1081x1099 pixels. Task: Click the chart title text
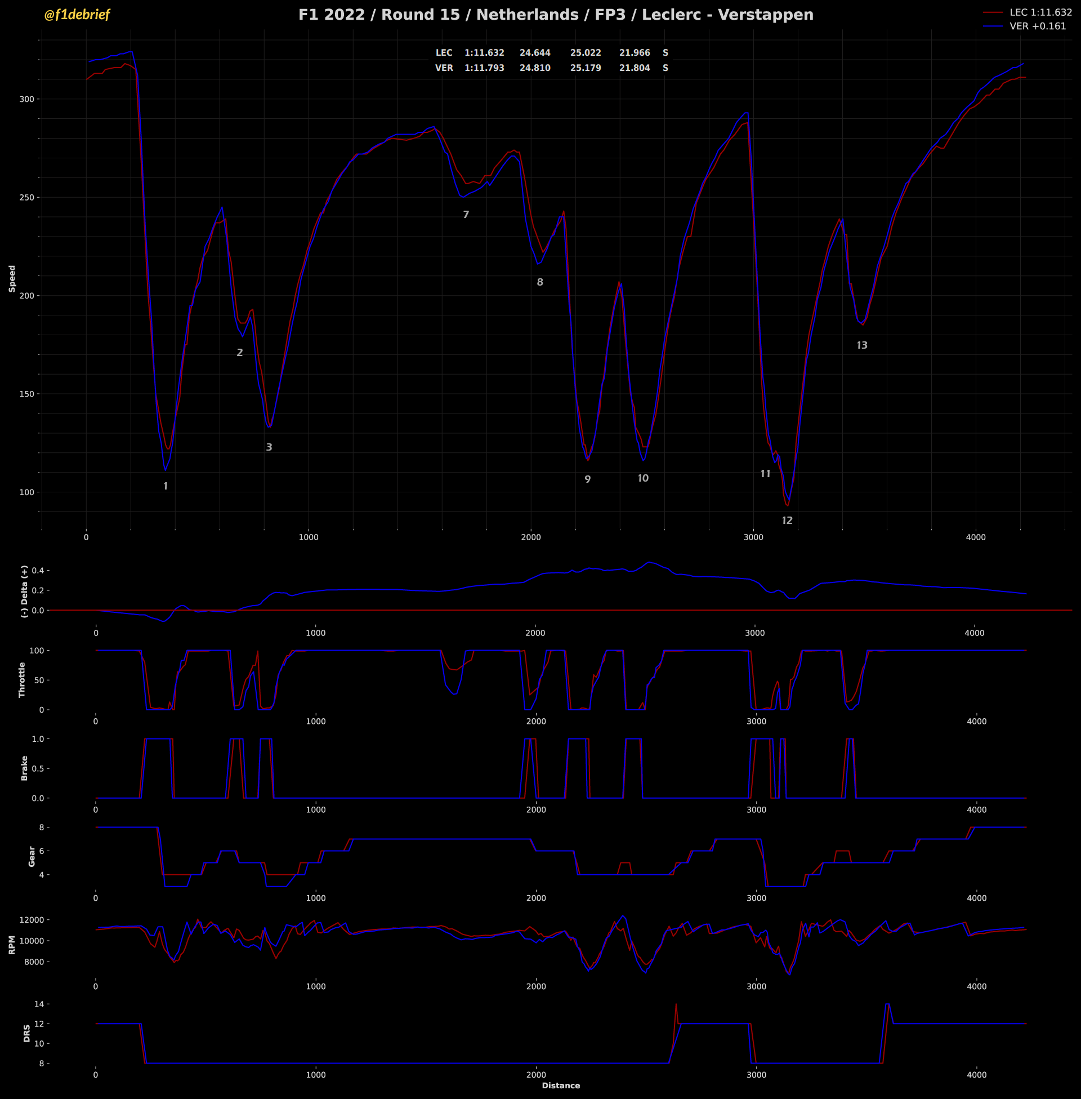(556, 15)
